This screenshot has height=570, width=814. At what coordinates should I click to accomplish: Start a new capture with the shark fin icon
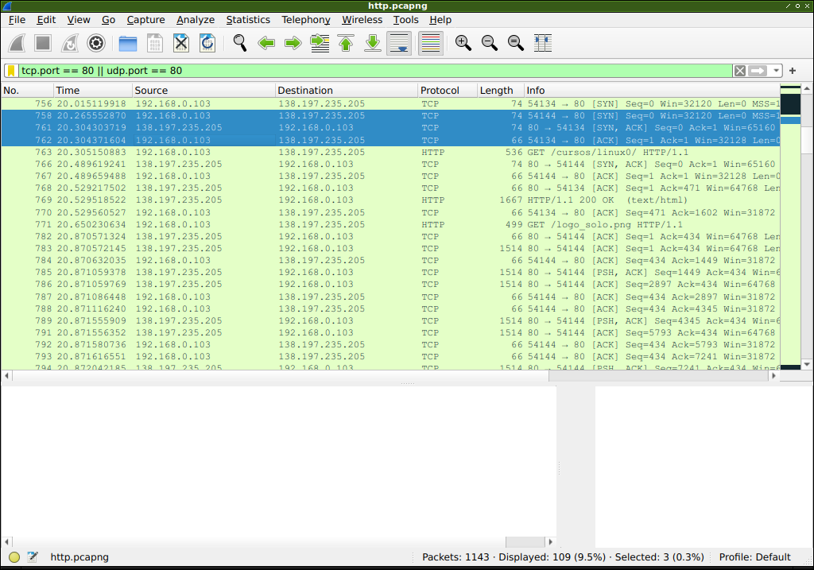tap(15, 43)
